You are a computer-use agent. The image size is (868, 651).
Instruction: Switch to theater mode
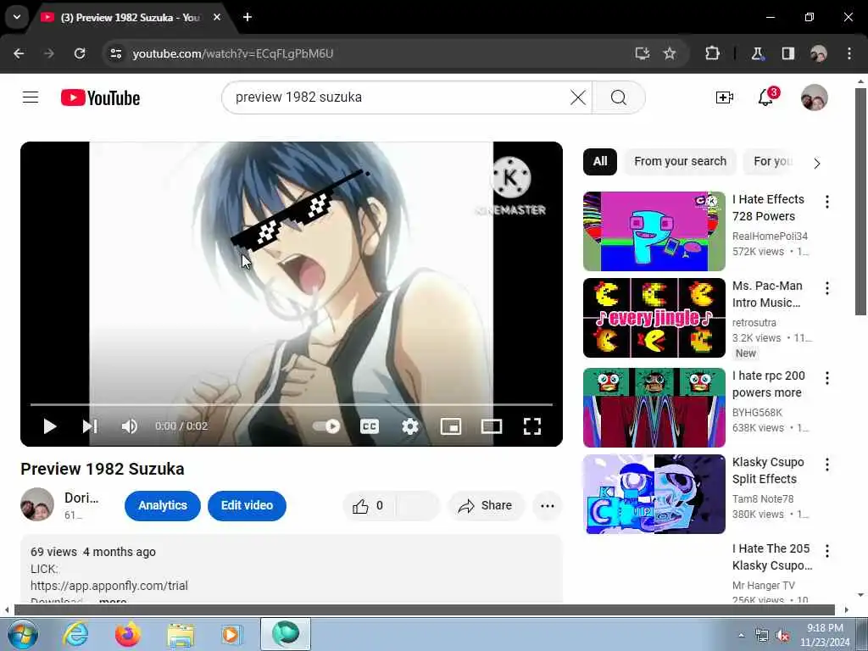pos(492,426)
